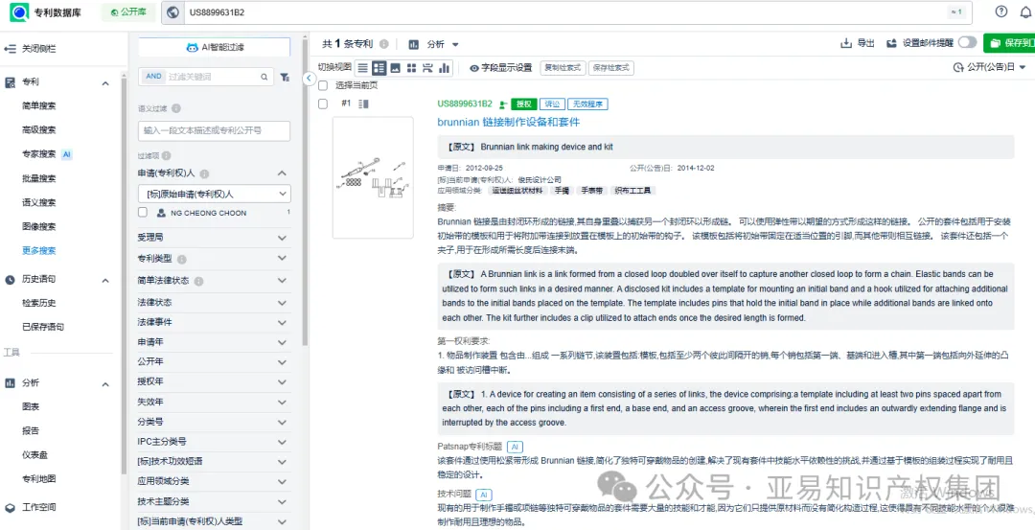Click the info icon beside 专利类型

(x=182, y=260)
